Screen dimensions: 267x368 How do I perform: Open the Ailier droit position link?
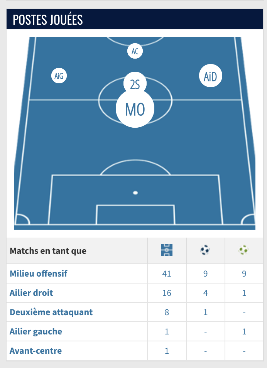click(x=31, y=293)
